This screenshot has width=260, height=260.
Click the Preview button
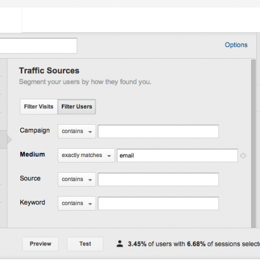tap(41, 244)
